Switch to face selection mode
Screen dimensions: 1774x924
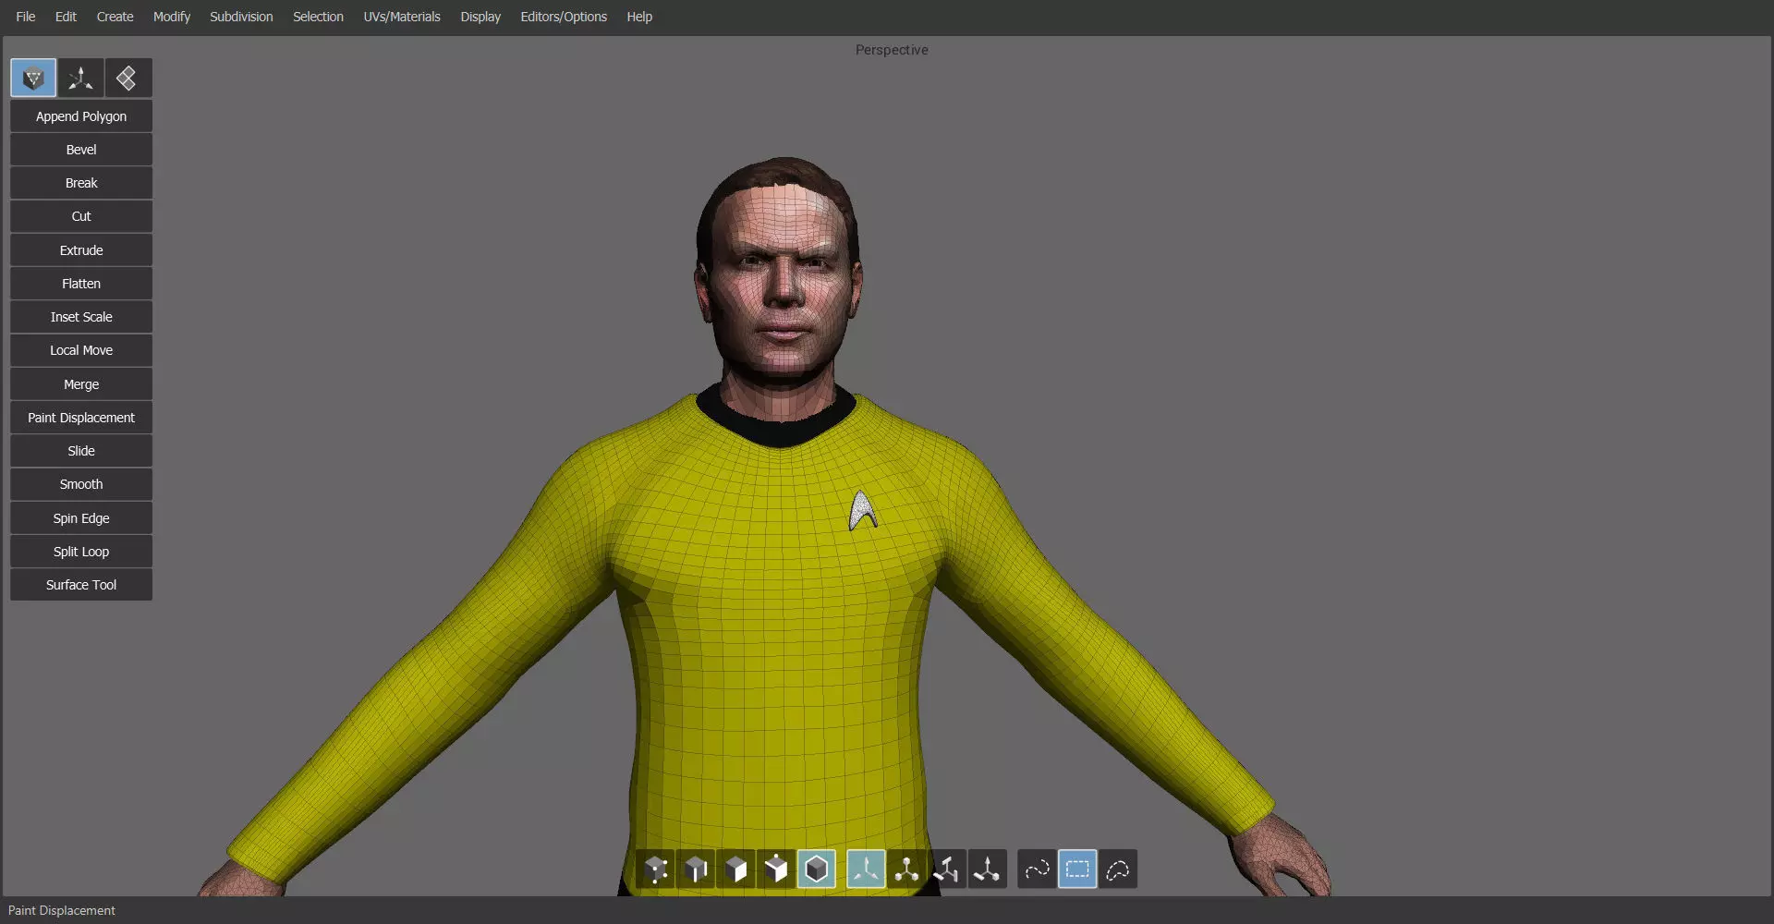point(736,869)
